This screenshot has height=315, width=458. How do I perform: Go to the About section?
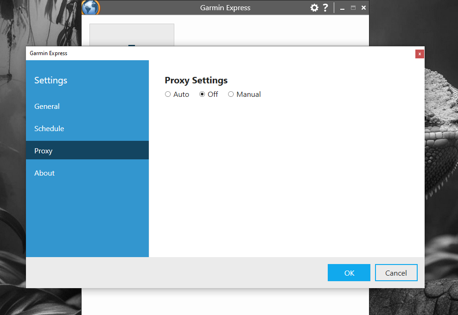[45, 173]
